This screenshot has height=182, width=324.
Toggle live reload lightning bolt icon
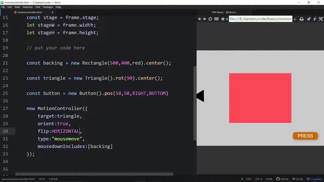point(314,19)
